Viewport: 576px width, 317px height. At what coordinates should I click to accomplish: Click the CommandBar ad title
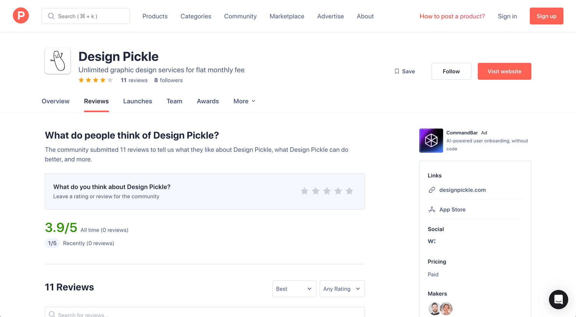coord(462,133)
